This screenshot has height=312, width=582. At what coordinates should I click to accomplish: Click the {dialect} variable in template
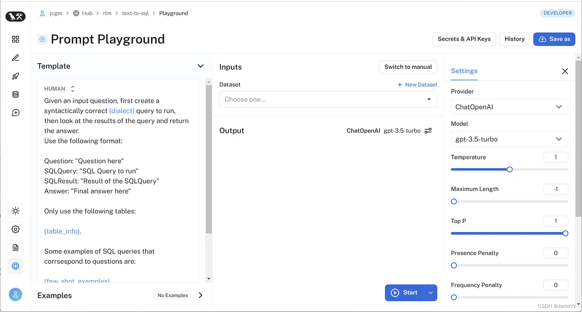[x=122, y=111]
